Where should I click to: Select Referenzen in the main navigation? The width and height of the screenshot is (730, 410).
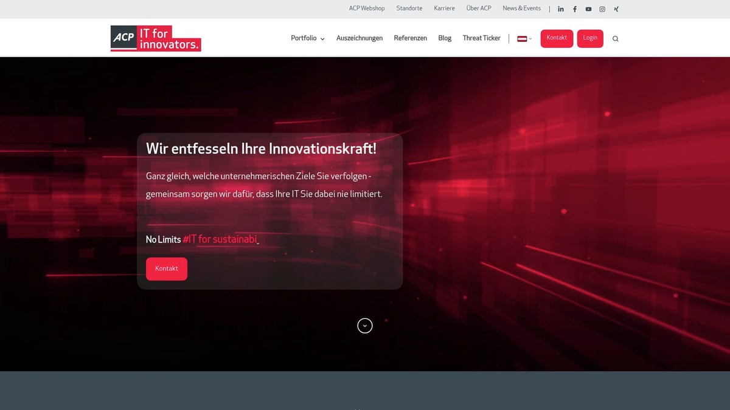click(411, 38)
